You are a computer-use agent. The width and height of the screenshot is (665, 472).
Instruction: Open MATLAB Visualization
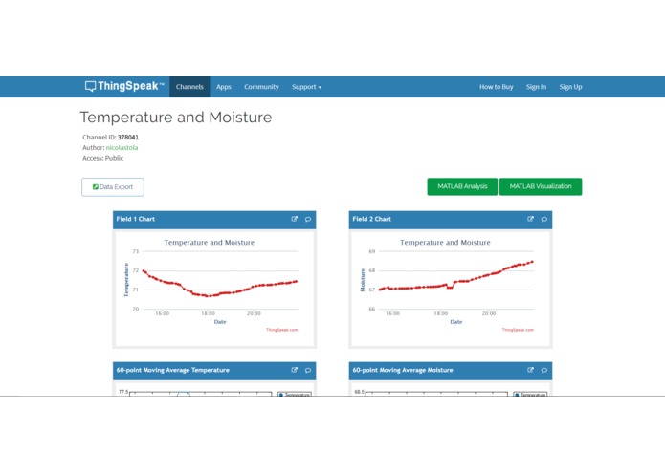click(541, 186)
